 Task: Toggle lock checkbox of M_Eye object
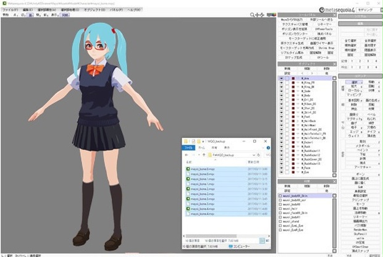click(x=287, y=172)
